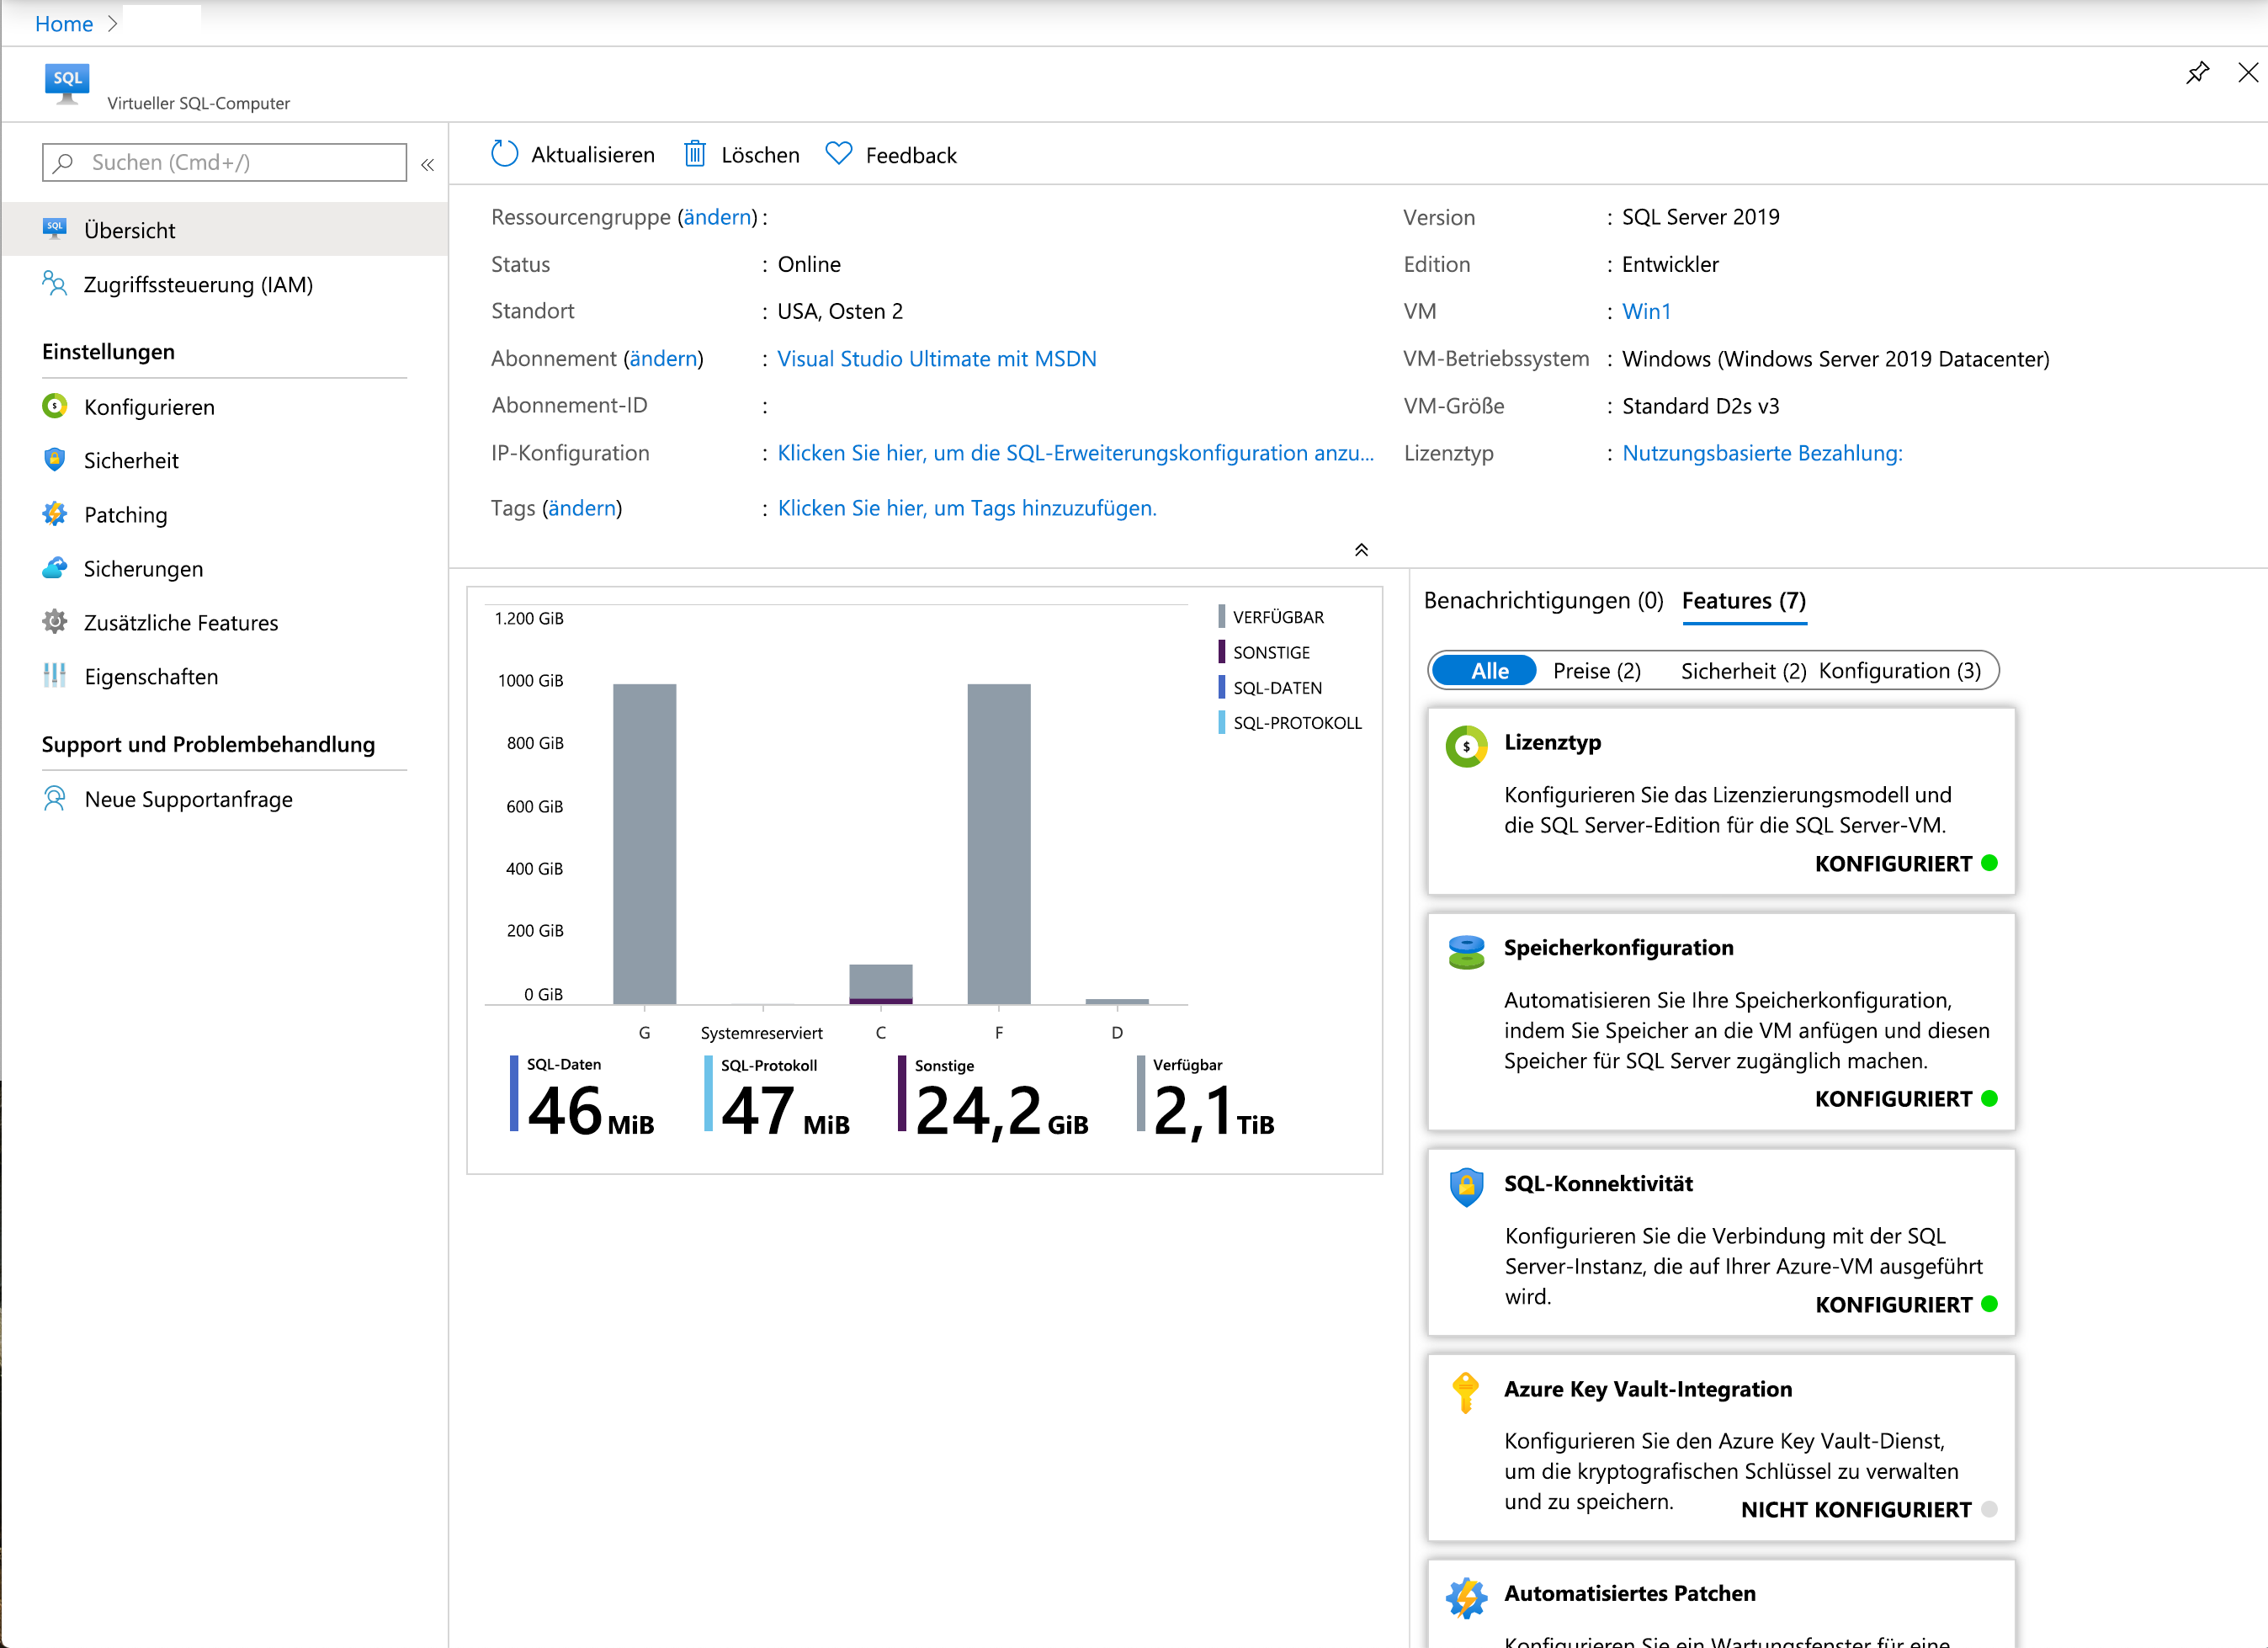Collapse the storage chart panel

[1363, 550]
